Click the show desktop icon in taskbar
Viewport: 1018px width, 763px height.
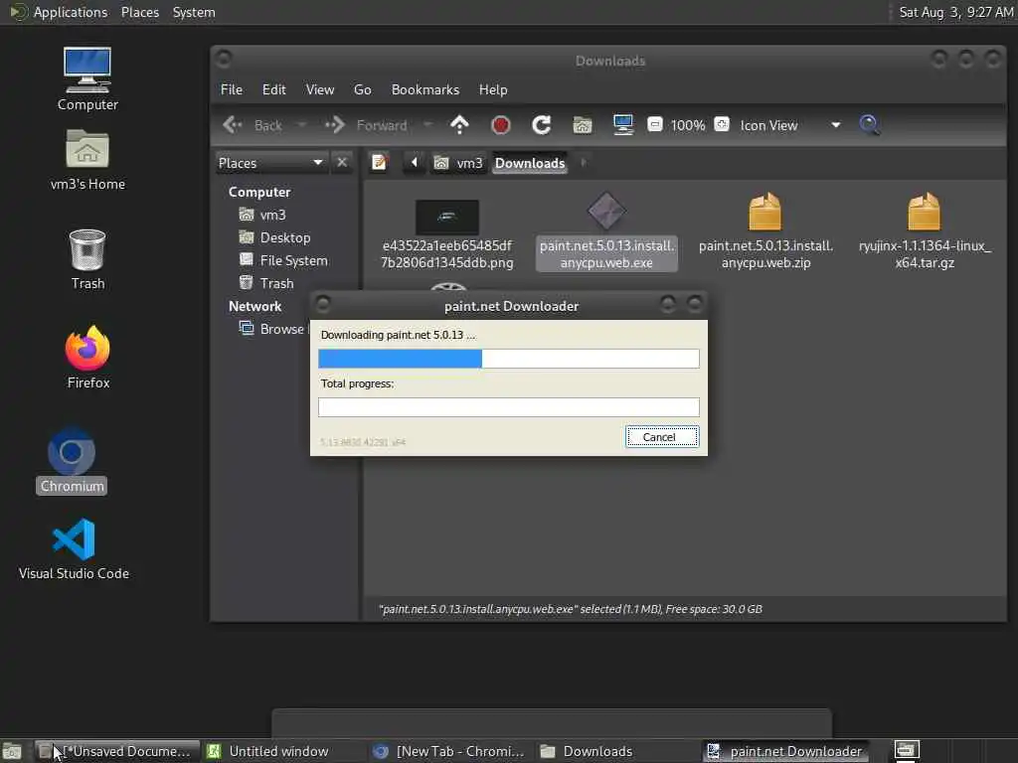pyautogui.click(x=12, y=751)
